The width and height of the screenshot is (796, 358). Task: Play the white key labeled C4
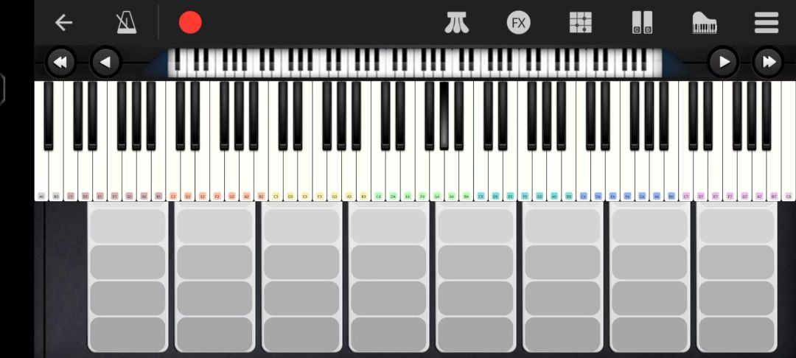pyautogui.click(x=378, y=167)
